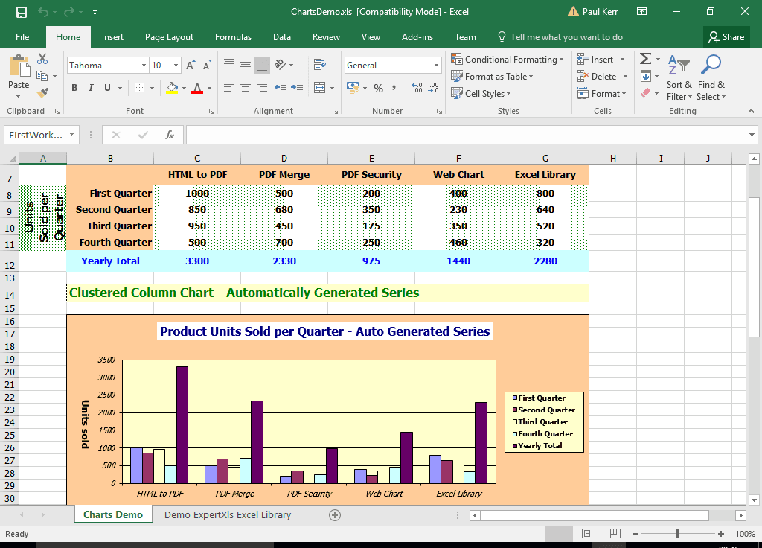The height and width of the screenshot is (548, 762).
Task: Switch to the Data ribbon tab
Action: click(282, 37)
